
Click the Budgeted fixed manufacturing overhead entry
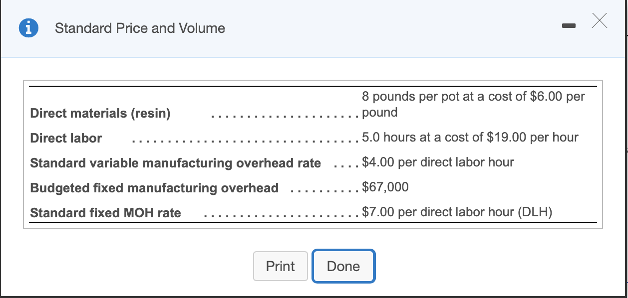coord(154,188)
